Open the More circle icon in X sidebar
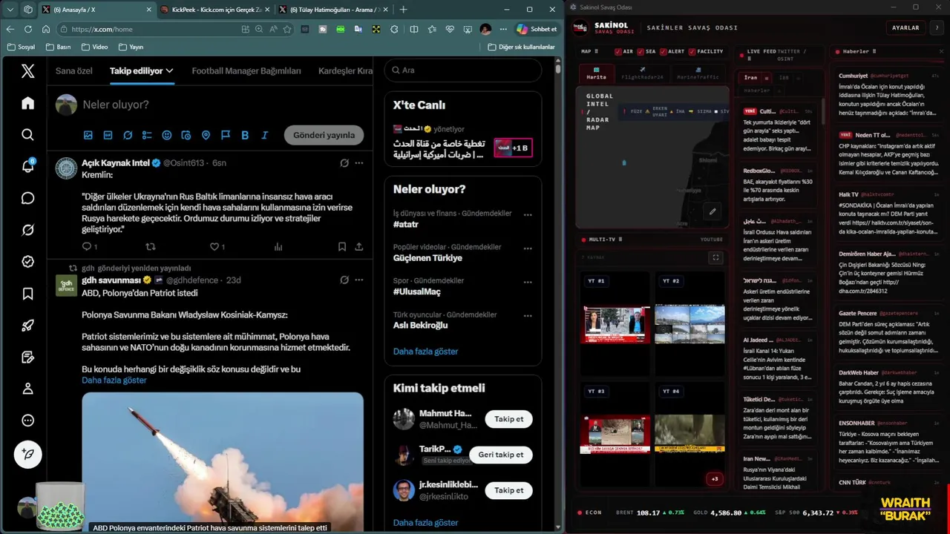This screenshot has width=950, height=534. click(27, 421)
